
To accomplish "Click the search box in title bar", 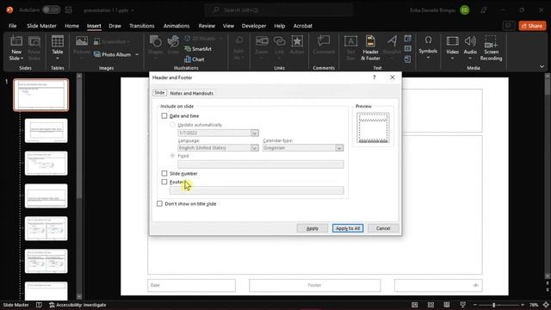I will pos(279,10).
